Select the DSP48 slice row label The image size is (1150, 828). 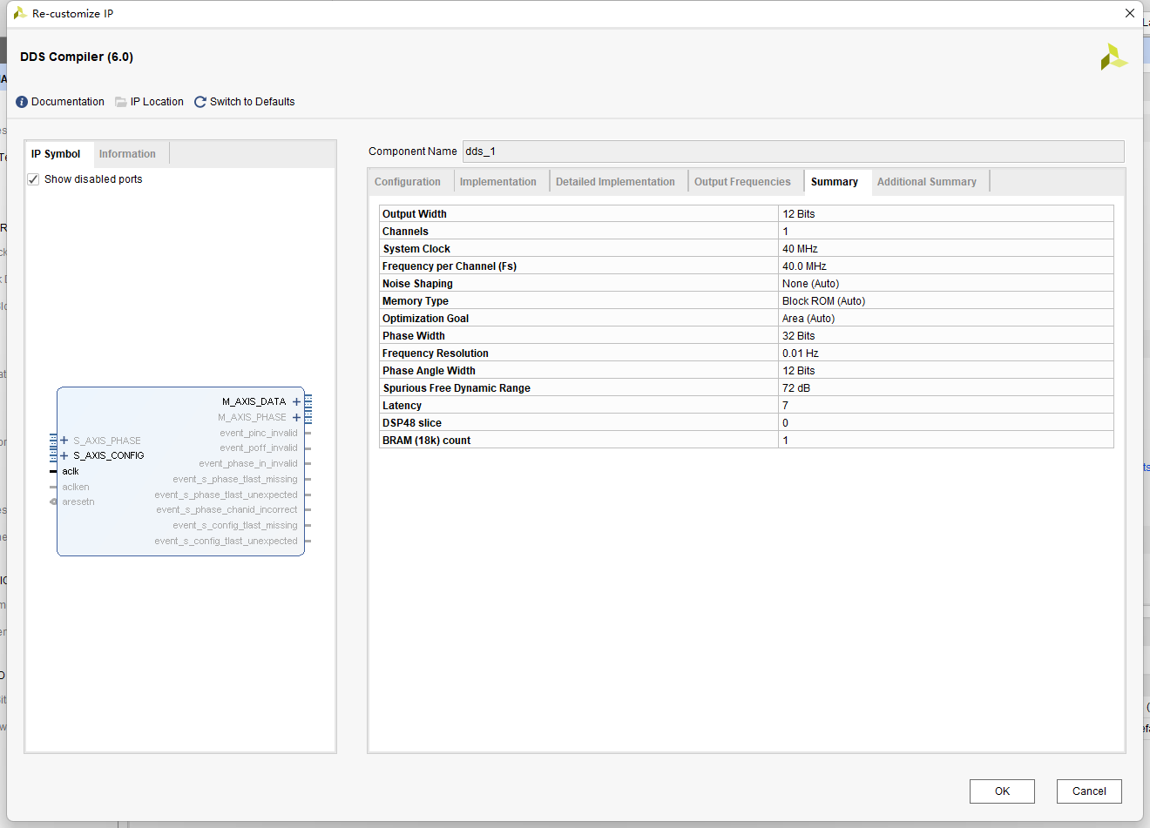412,423
